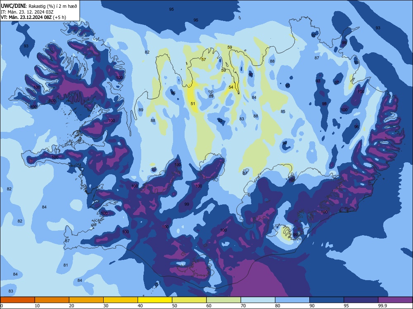Select the 'IT: Mán. 23. 12. 2024 03Z' line
The width and height of the screenshot is (413, 309).
(x=27, y=12)
